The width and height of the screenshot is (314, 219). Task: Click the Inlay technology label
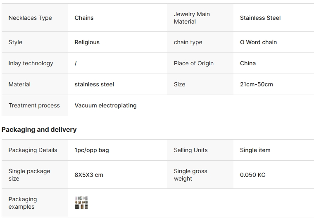(x=31, y=63)
